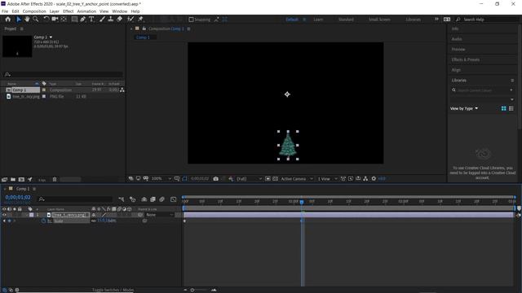This screenshot has width=522, height=293.
Task: Toggle the Scale constrain proportions link
Action: pyautogui.click(x=94, y=221)
